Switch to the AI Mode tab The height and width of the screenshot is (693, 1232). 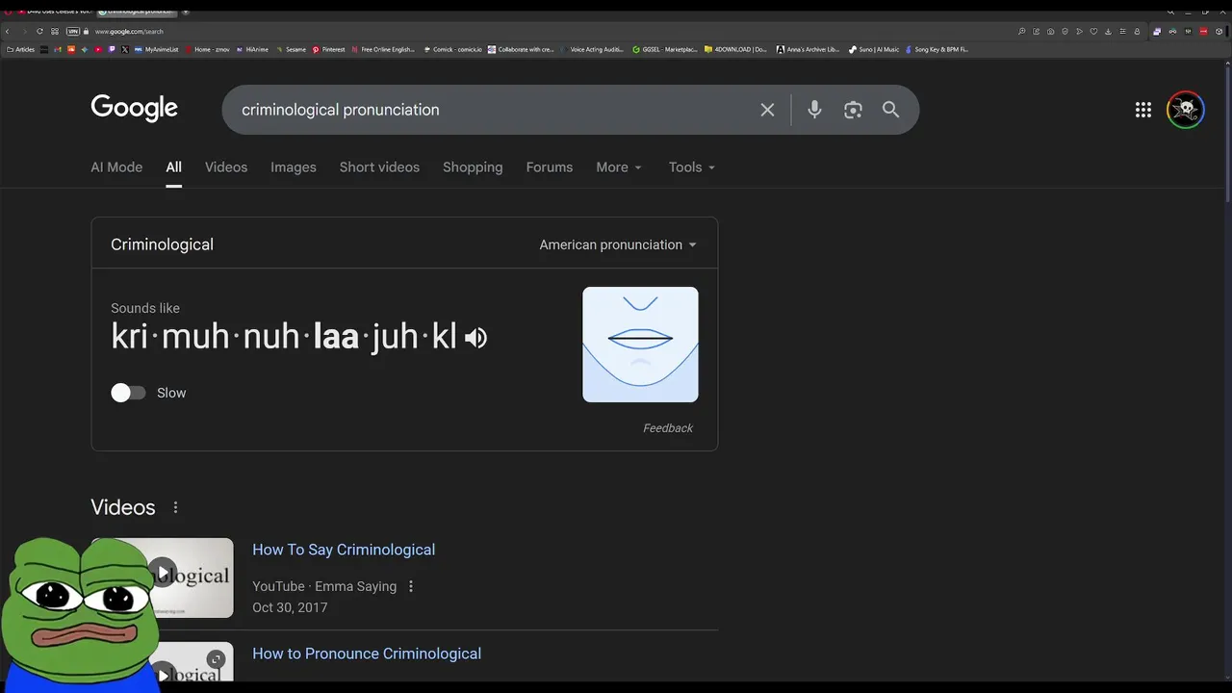[116, 167]
